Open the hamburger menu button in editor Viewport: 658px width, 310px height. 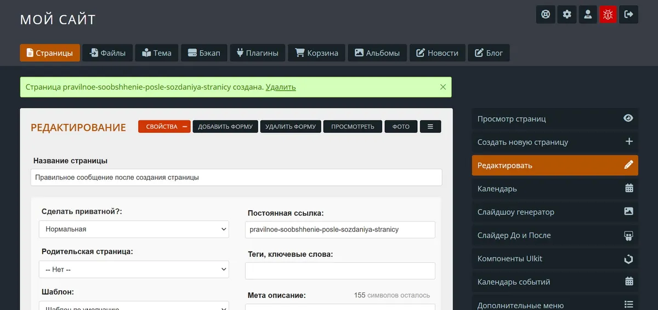(430, 127)
